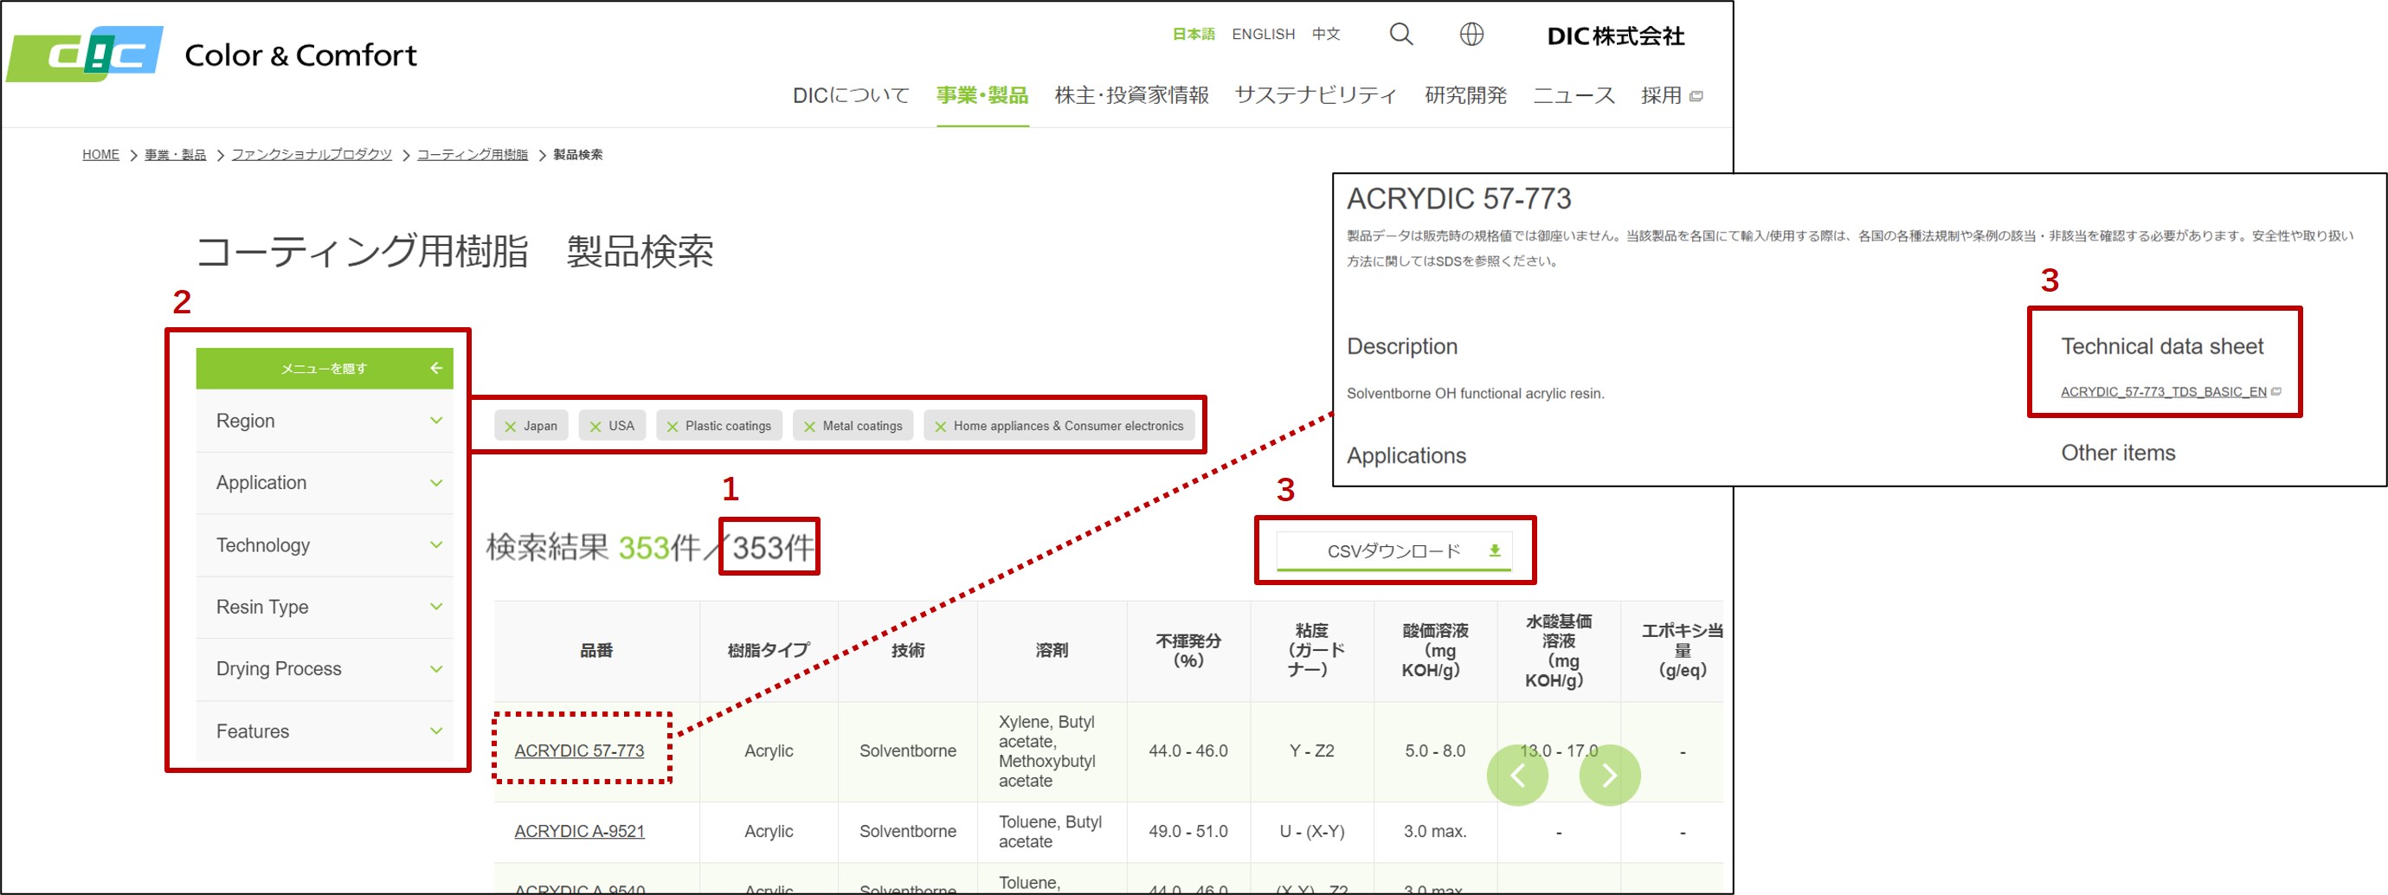Expand the Technology filter
2388x895 pixels.
325,545
